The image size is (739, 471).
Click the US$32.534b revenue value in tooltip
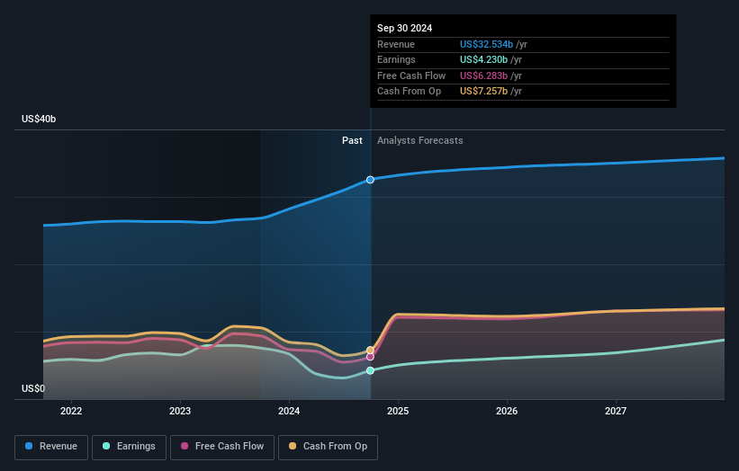pos(486,44)
